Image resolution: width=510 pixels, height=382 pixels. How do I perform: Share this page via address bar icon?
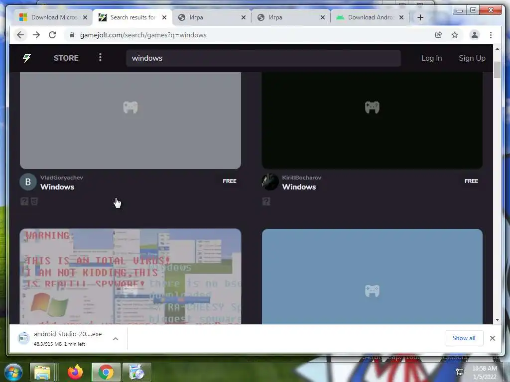click(x=438, y=35)
